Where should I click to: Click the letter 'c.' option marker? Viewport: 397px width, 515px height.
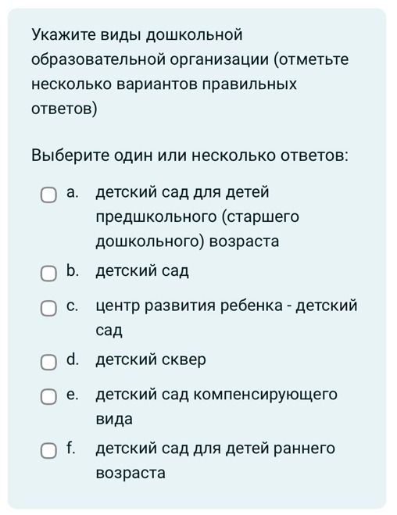(72, 306)
